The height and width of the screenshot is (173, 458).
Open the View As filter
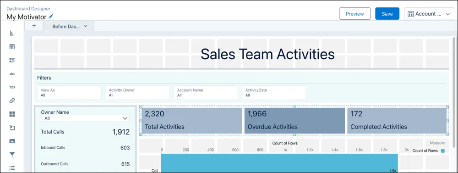pos(69,93)
